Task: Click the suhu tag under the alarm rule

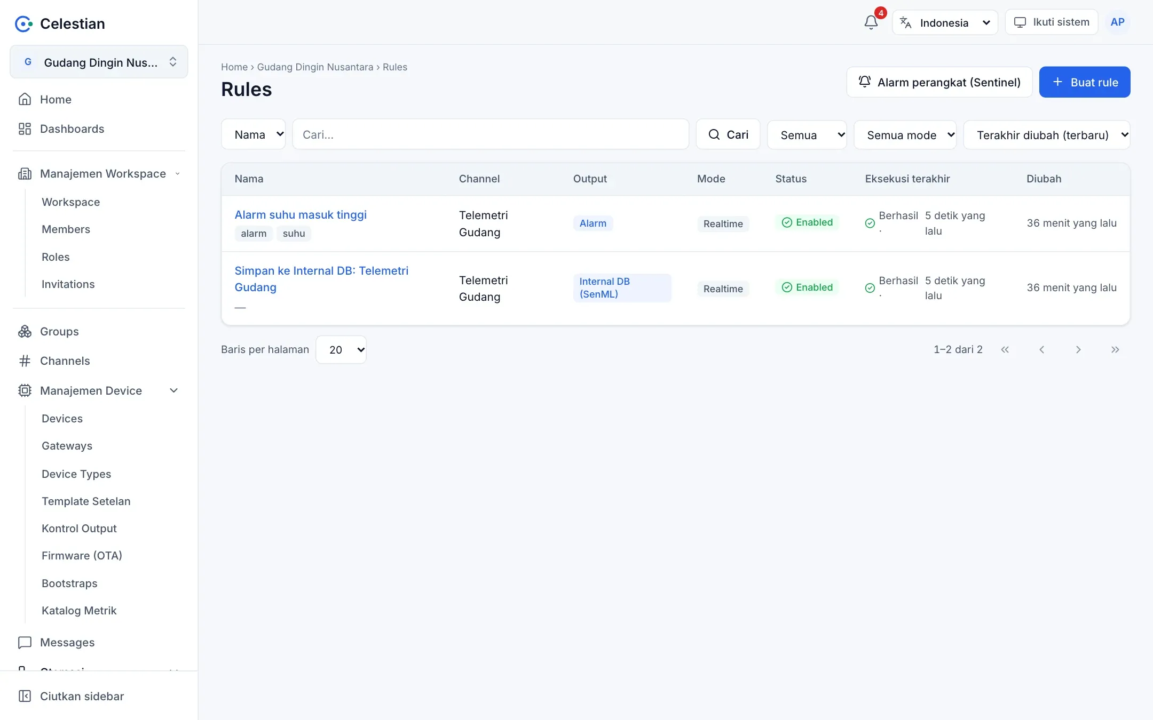Action: 294,234
